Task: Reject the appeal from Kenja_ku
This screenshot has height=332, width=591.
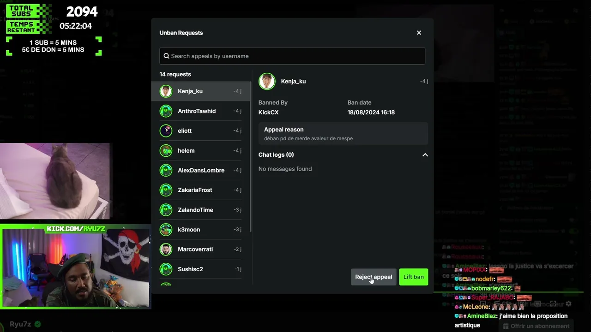Action: point(374,277)
